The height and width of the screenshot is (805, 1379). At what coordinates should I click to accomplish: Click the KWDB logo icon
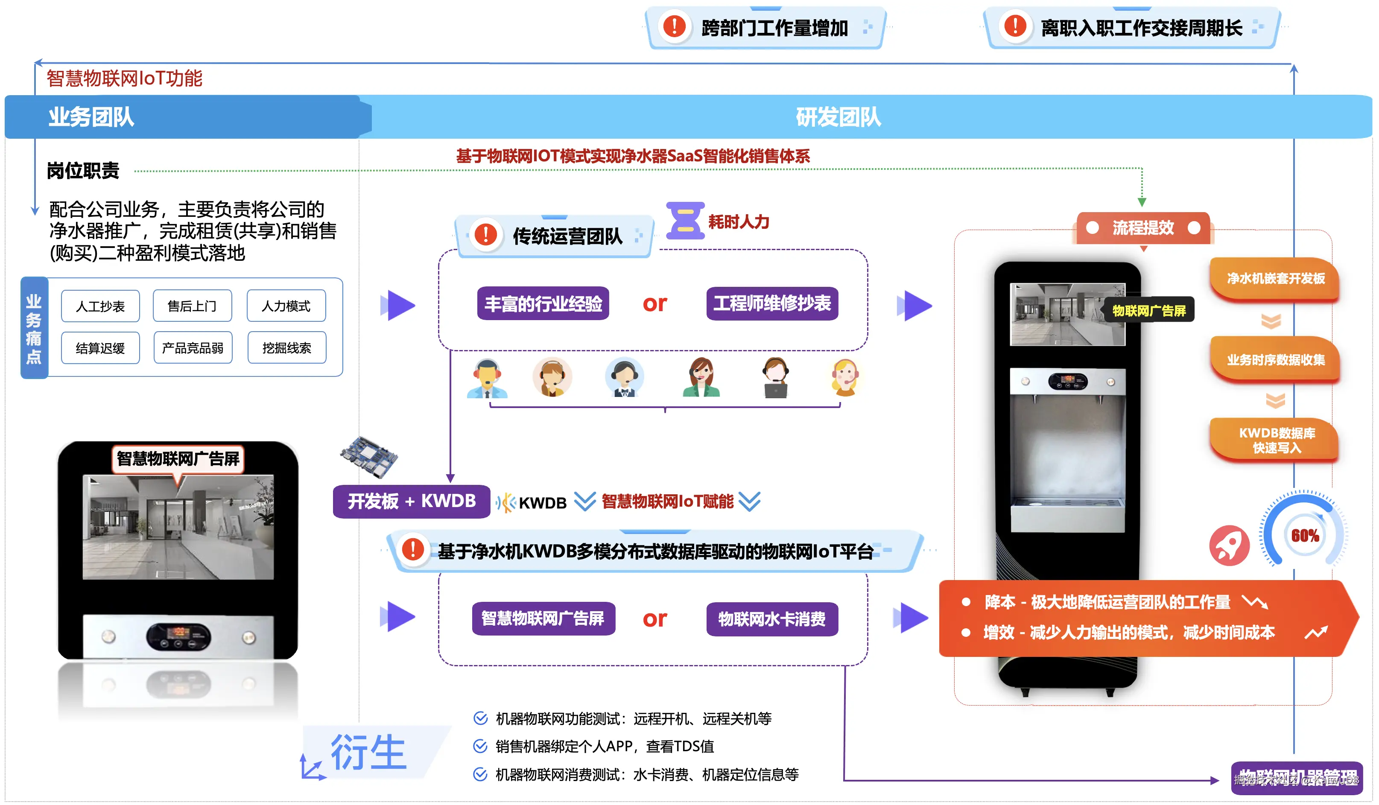(x=506, y=502)
